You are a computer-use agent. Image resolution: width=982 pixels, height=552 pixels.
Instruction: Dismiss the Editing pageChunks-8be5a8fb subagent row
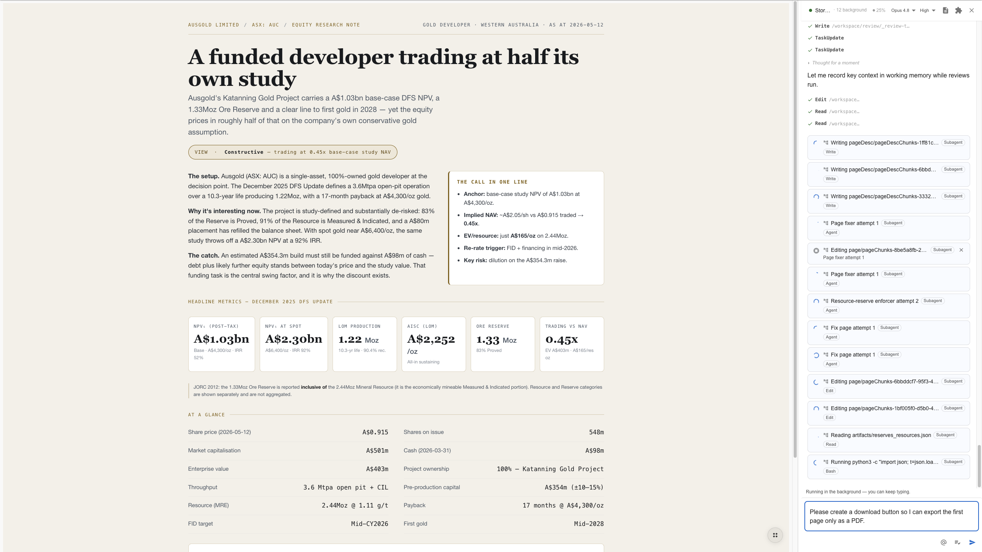(961, 250)
